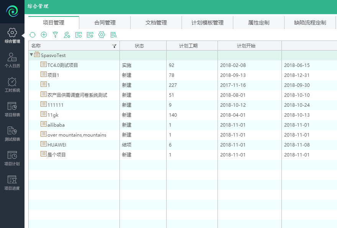Open 测试报表 in the sidebar
The image size is (337, 228).
coord(12,134)
